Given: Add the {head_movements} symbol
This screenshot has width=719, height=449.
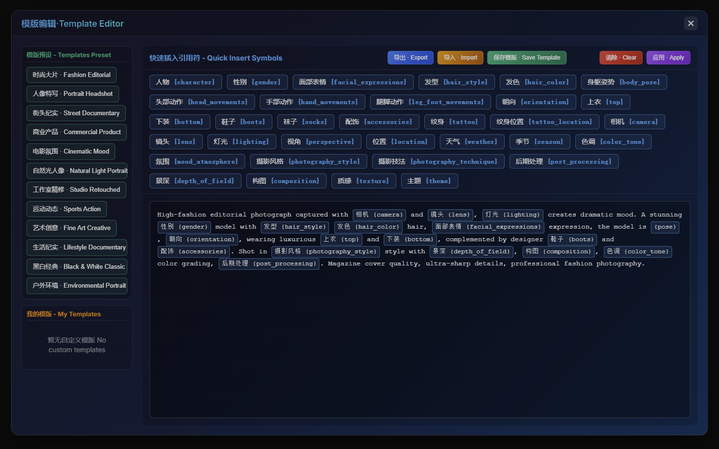Looking at the screenshot, I should pos(202,102).
